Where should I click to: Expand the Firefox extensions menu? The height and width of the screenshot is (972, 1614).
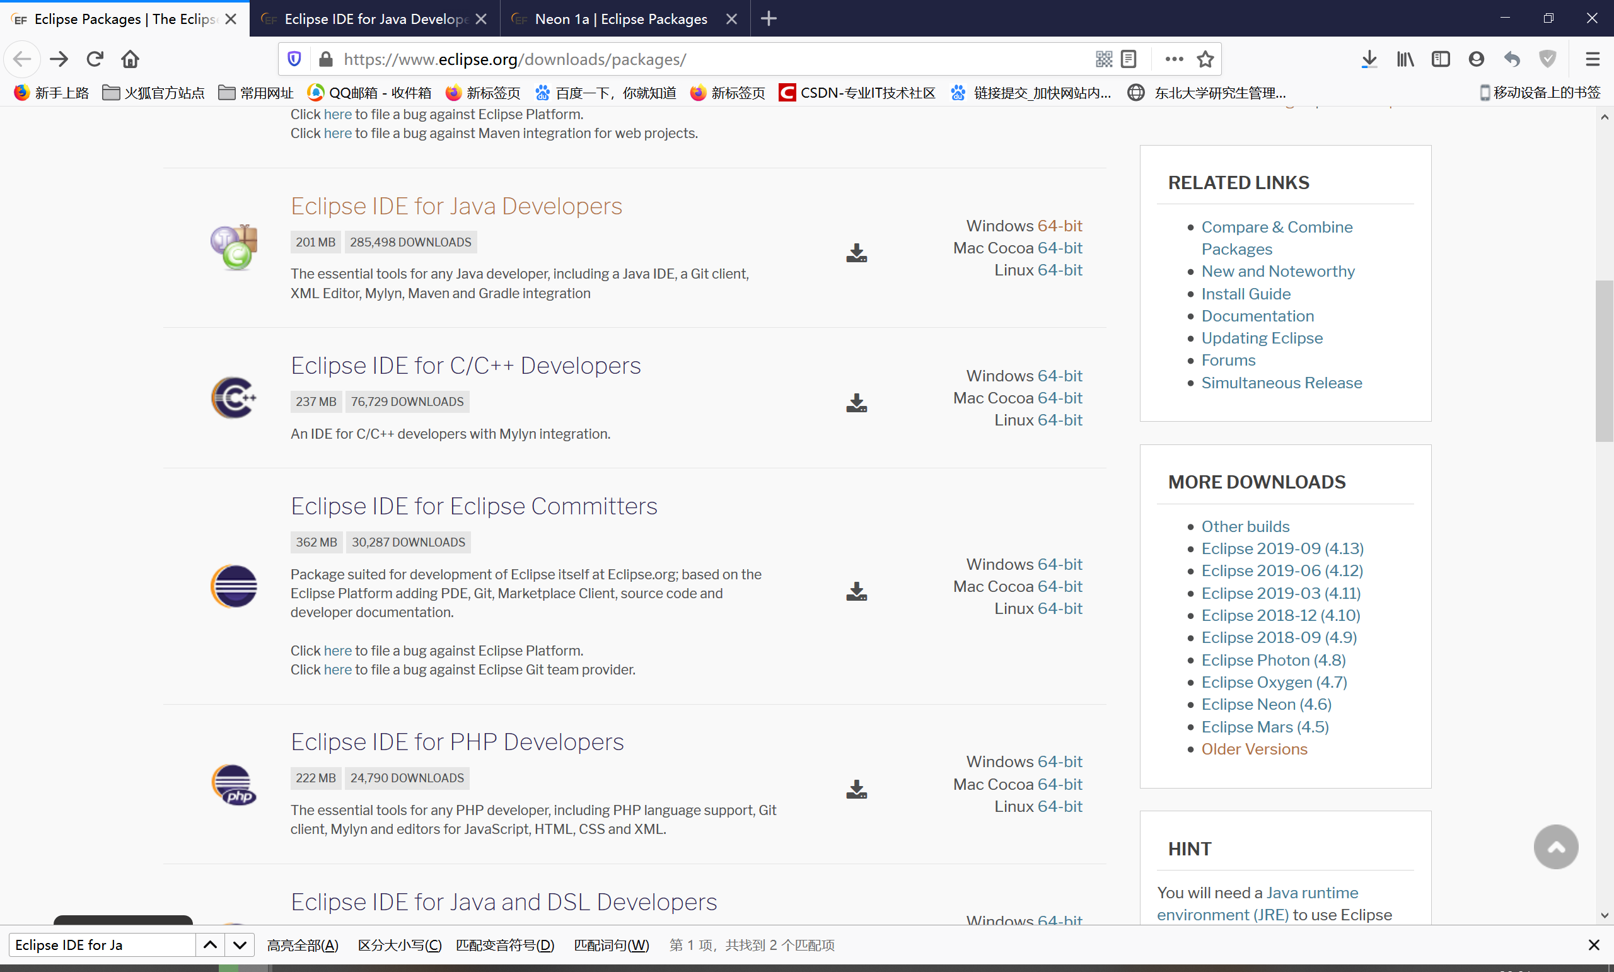[1173, 59]
